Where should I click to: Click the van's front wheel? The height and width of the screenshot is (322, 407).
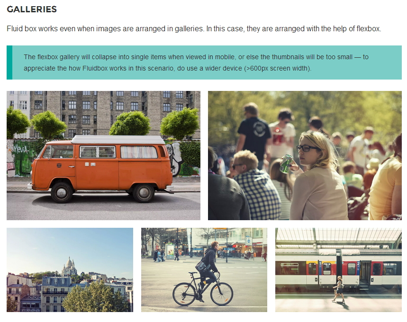pyautogui.click(x=62, y=193)
